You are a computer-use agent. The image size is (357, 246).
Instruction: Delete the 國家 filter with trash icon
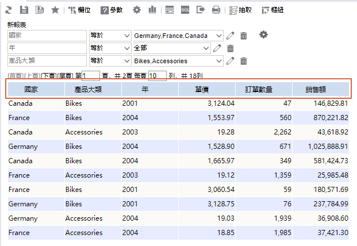244,36
